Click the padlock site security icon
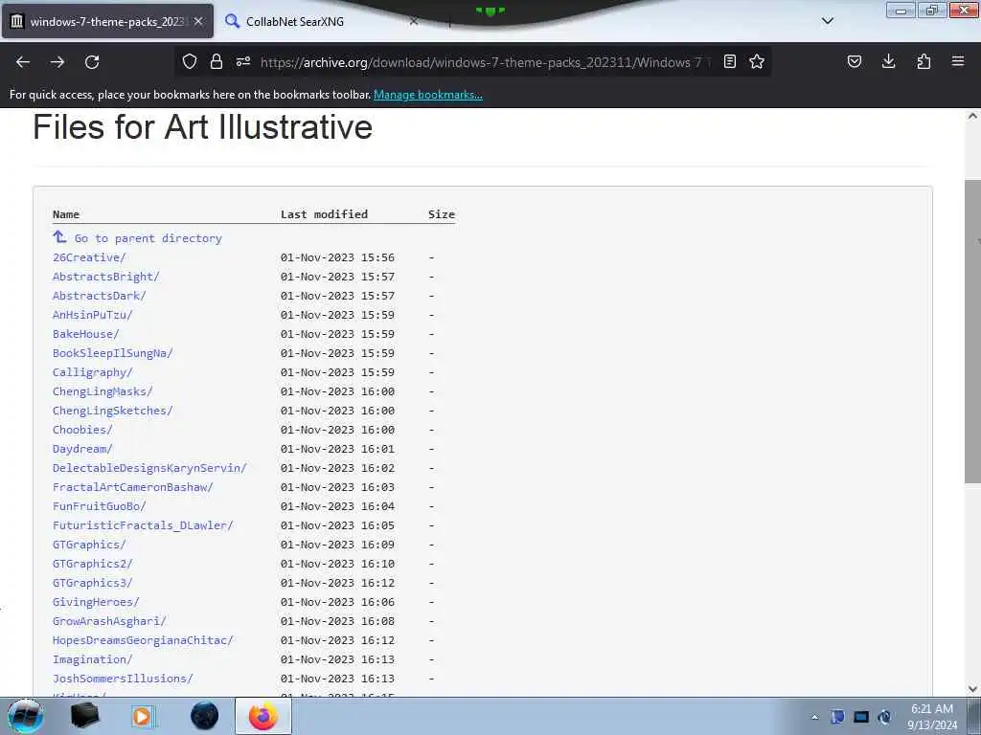Image resolution: width=981 pixels, height=735 pixels. point(217,61)
